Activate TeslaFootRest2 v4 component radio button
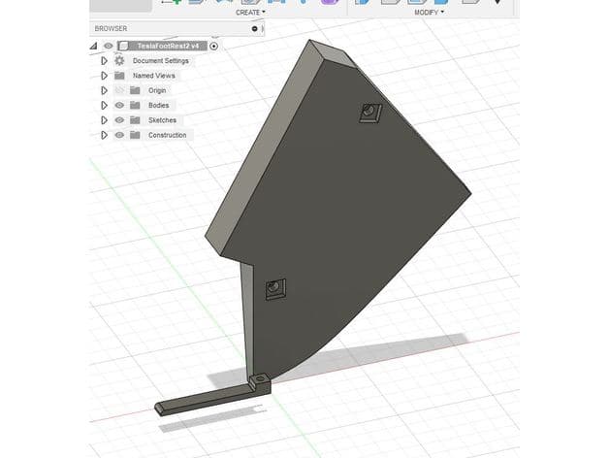 [213, 47]
